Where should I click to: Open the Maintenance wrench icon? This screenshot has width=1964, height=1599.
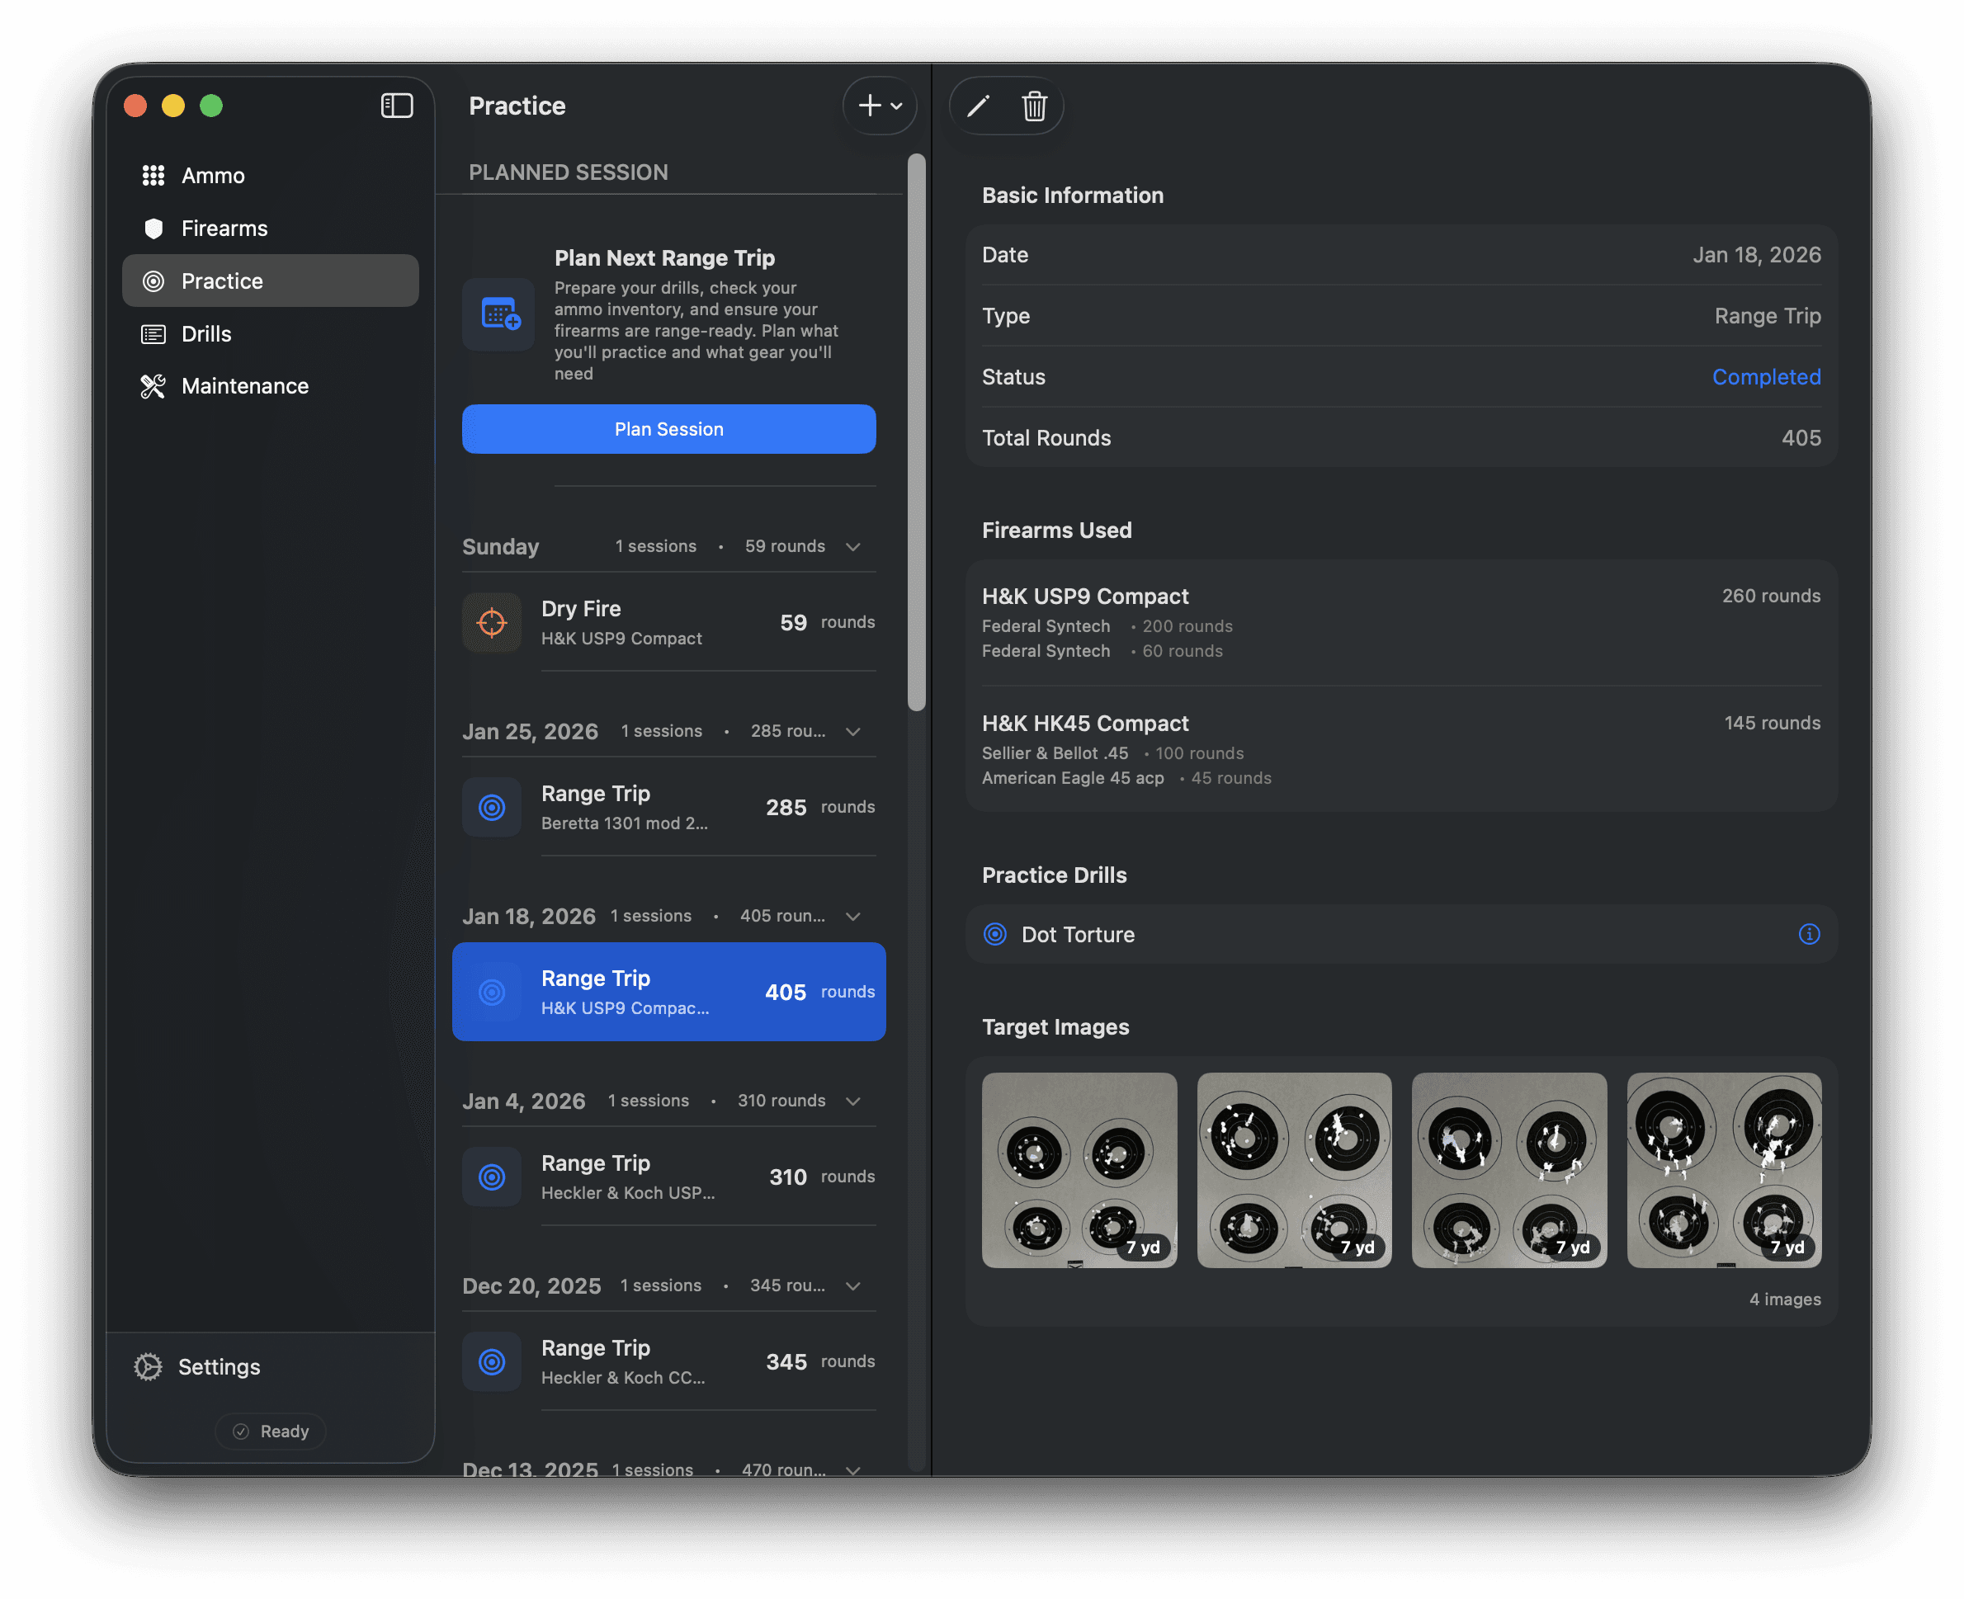[x=152, y=386]
